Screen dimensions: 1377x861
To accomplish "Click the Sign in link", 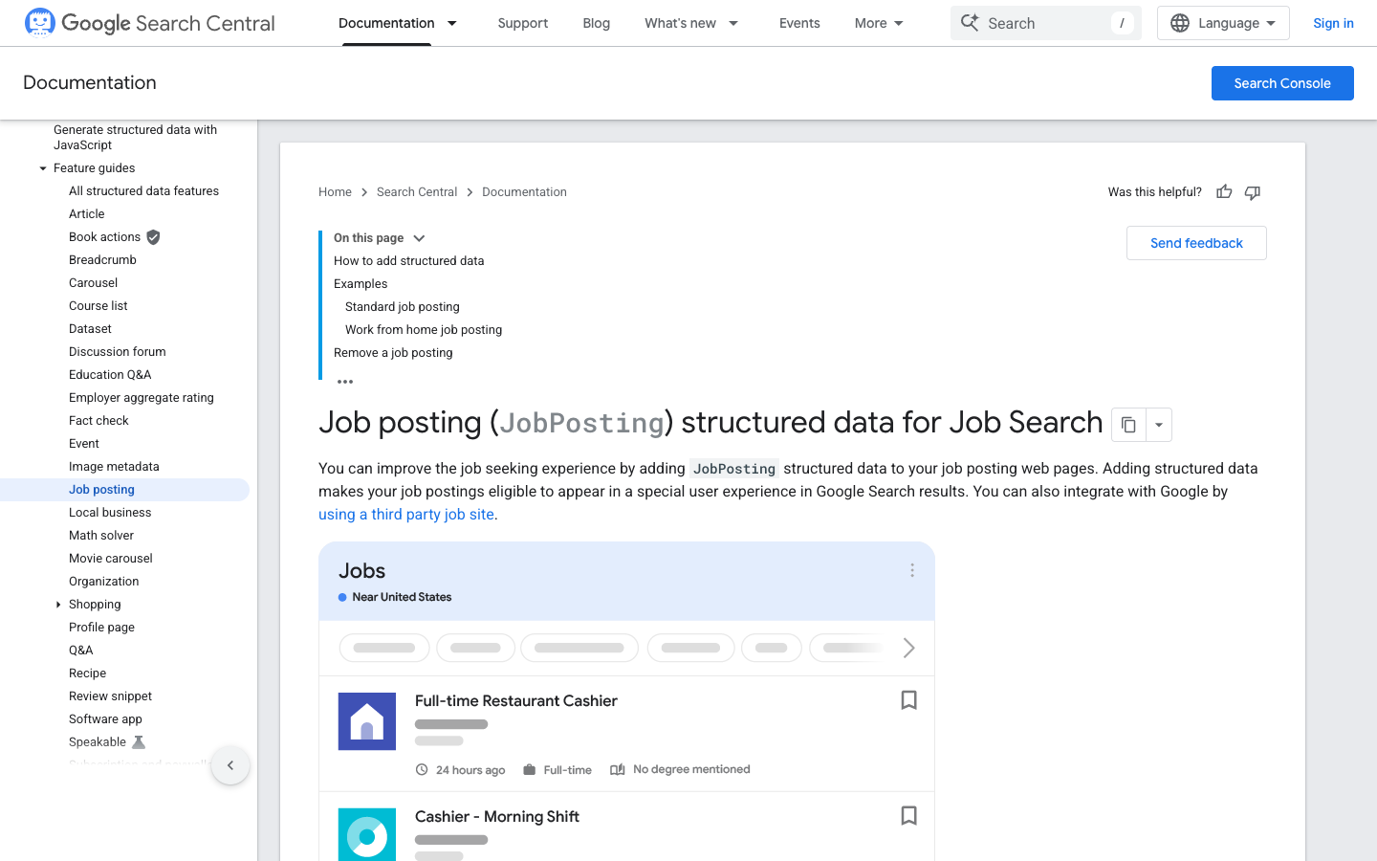I will pyautogui.click(x=1333, y=23).
